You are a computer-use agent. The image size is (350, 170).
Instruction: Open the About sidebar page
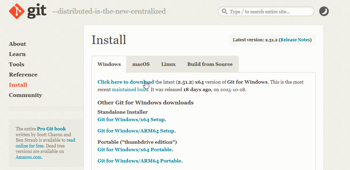click(17, 44)
